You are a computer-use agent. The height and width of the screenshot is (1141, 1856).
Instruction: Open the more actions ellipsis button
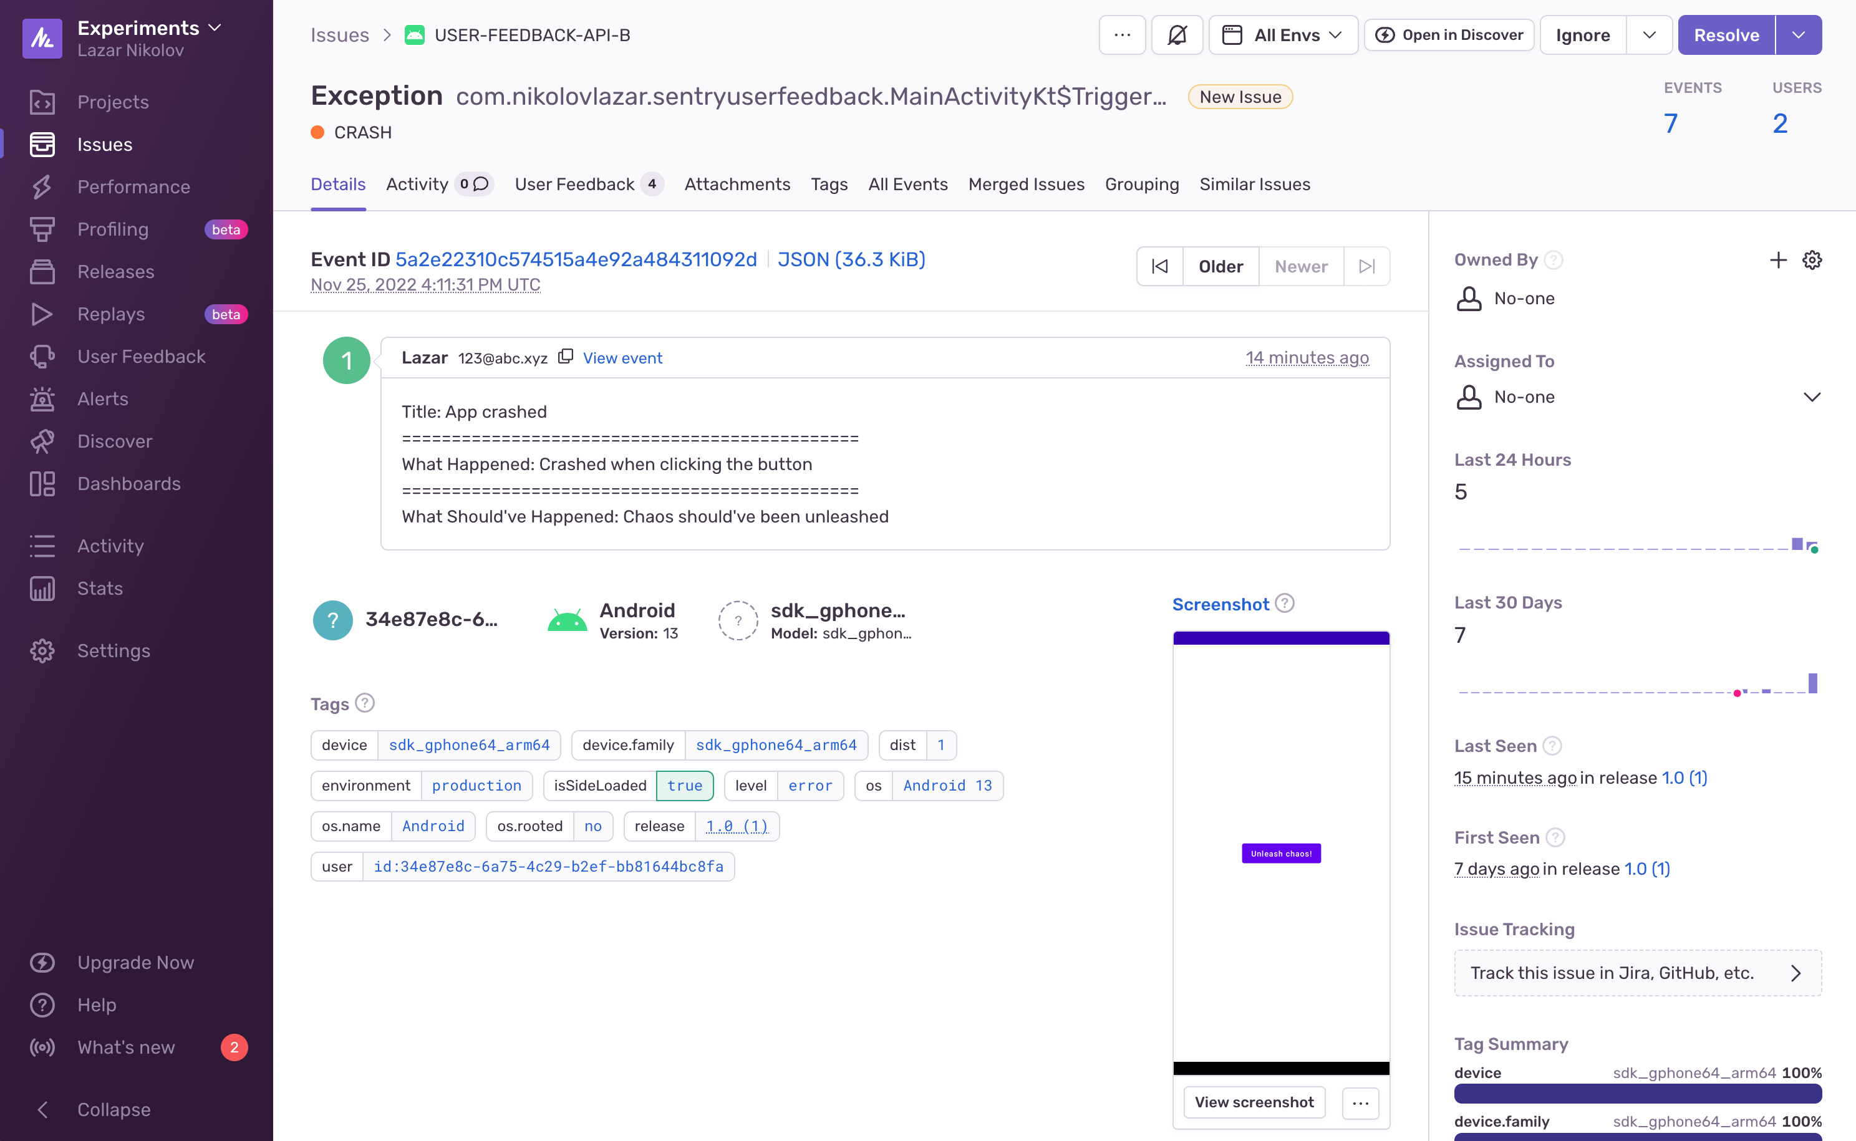pos(1123,35)
